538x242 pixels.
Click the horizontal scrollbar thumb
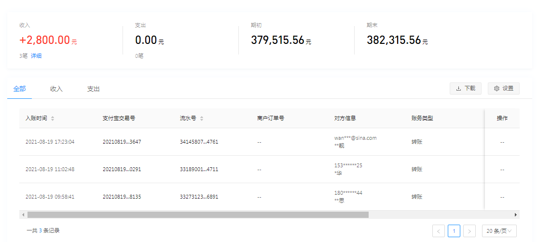tap(198, 215)
